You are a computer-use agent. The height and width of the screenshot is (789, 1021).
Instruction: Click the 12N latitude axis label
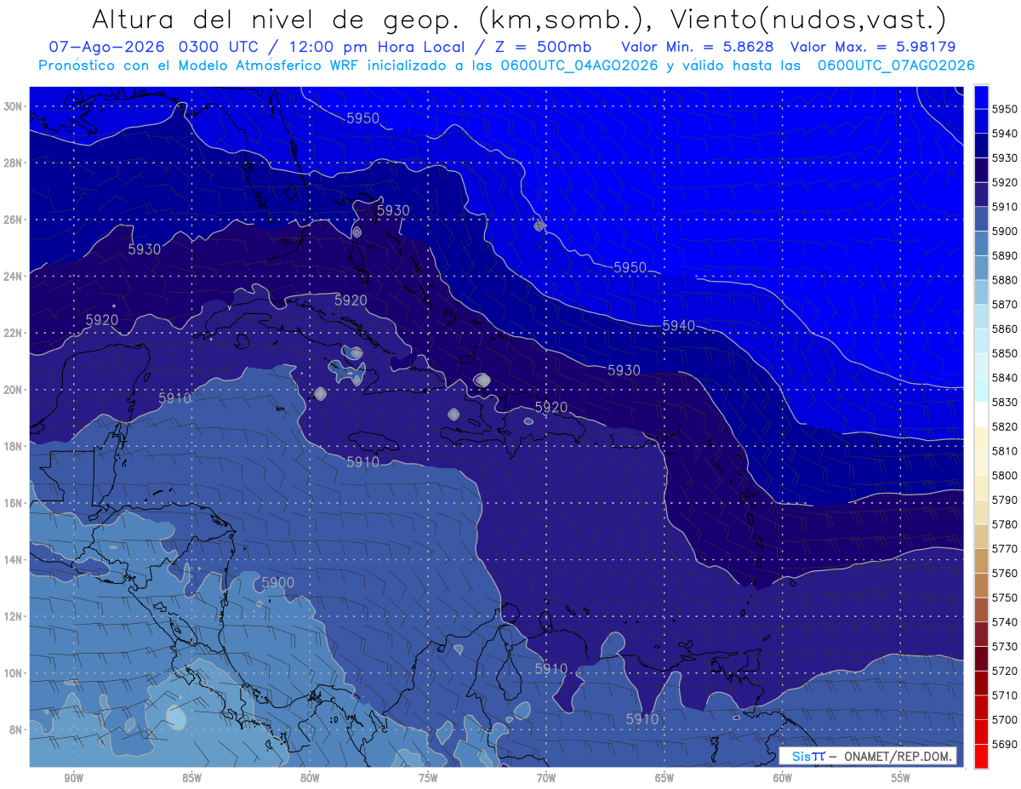14,616
